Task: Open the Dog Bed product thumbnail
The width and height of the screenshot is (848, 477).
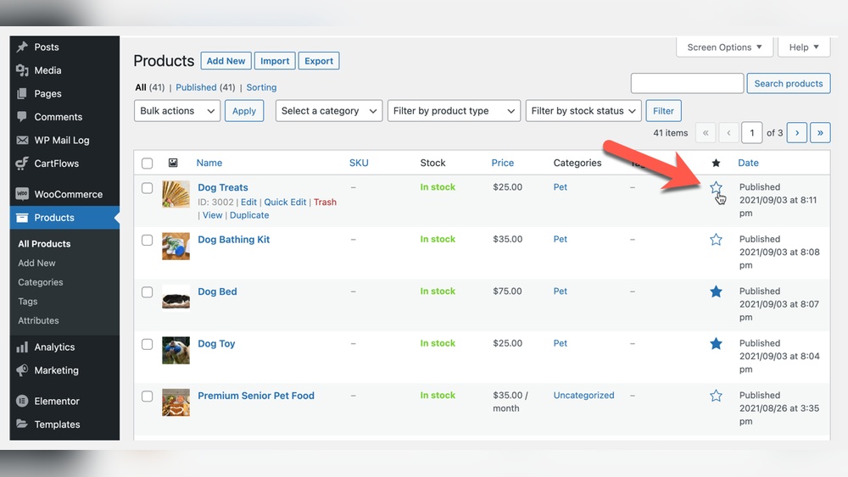Action: click(176, 298)
